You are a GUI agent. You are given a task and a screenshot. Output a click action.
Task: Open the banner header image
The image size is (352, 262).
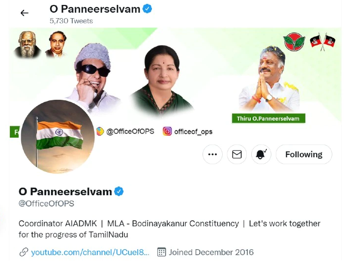[175, 74]
